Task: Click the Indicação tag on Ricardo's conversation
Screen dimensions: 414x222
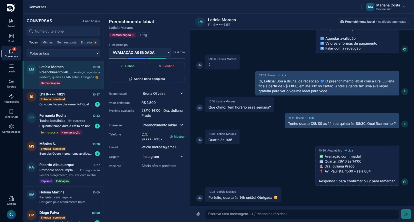Action: [62, 181]
